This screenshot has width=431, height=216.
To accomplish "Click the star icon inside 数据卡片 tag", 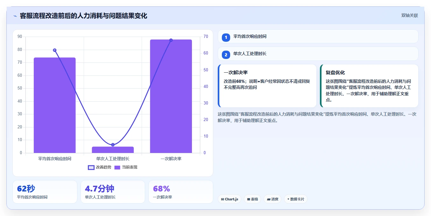I will click(288, 199).
